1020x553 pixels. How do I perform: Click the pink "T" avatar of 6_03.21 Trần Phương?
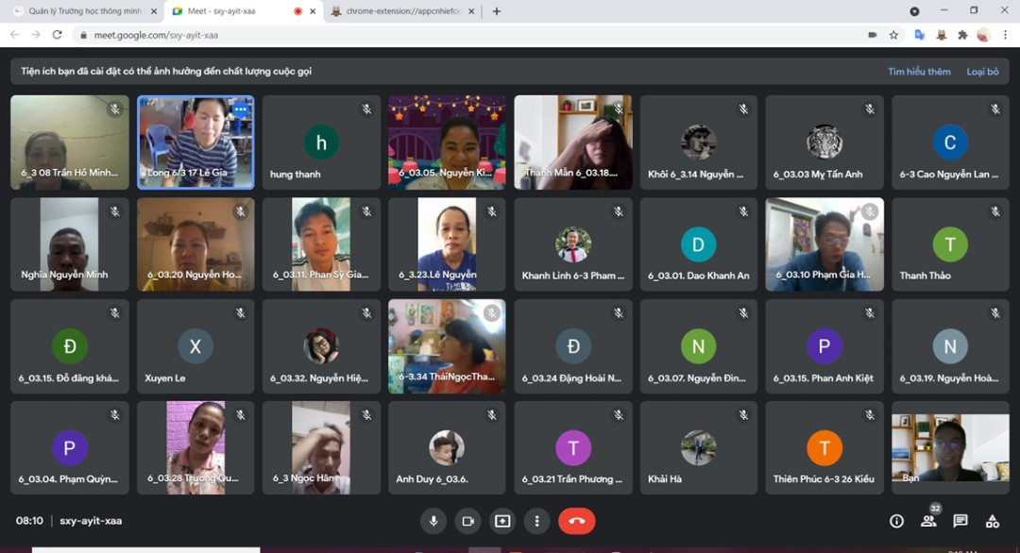(x=573, y=447)
